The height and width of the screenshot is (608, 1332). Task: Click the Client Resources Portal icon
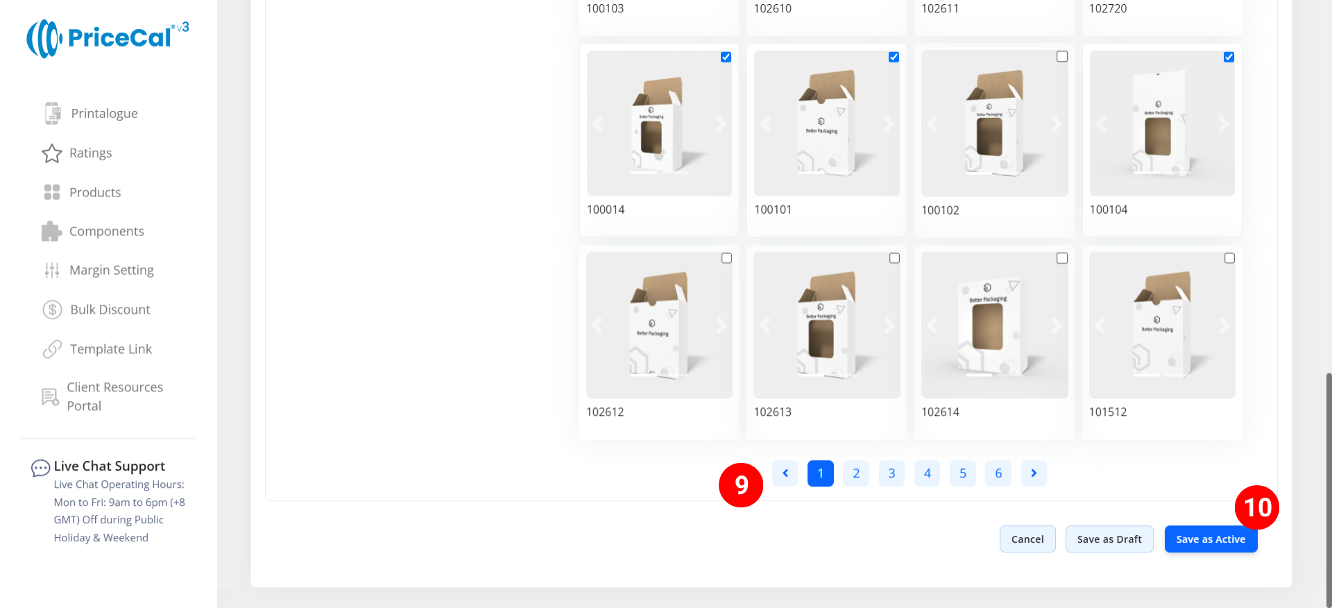[50, 396]
